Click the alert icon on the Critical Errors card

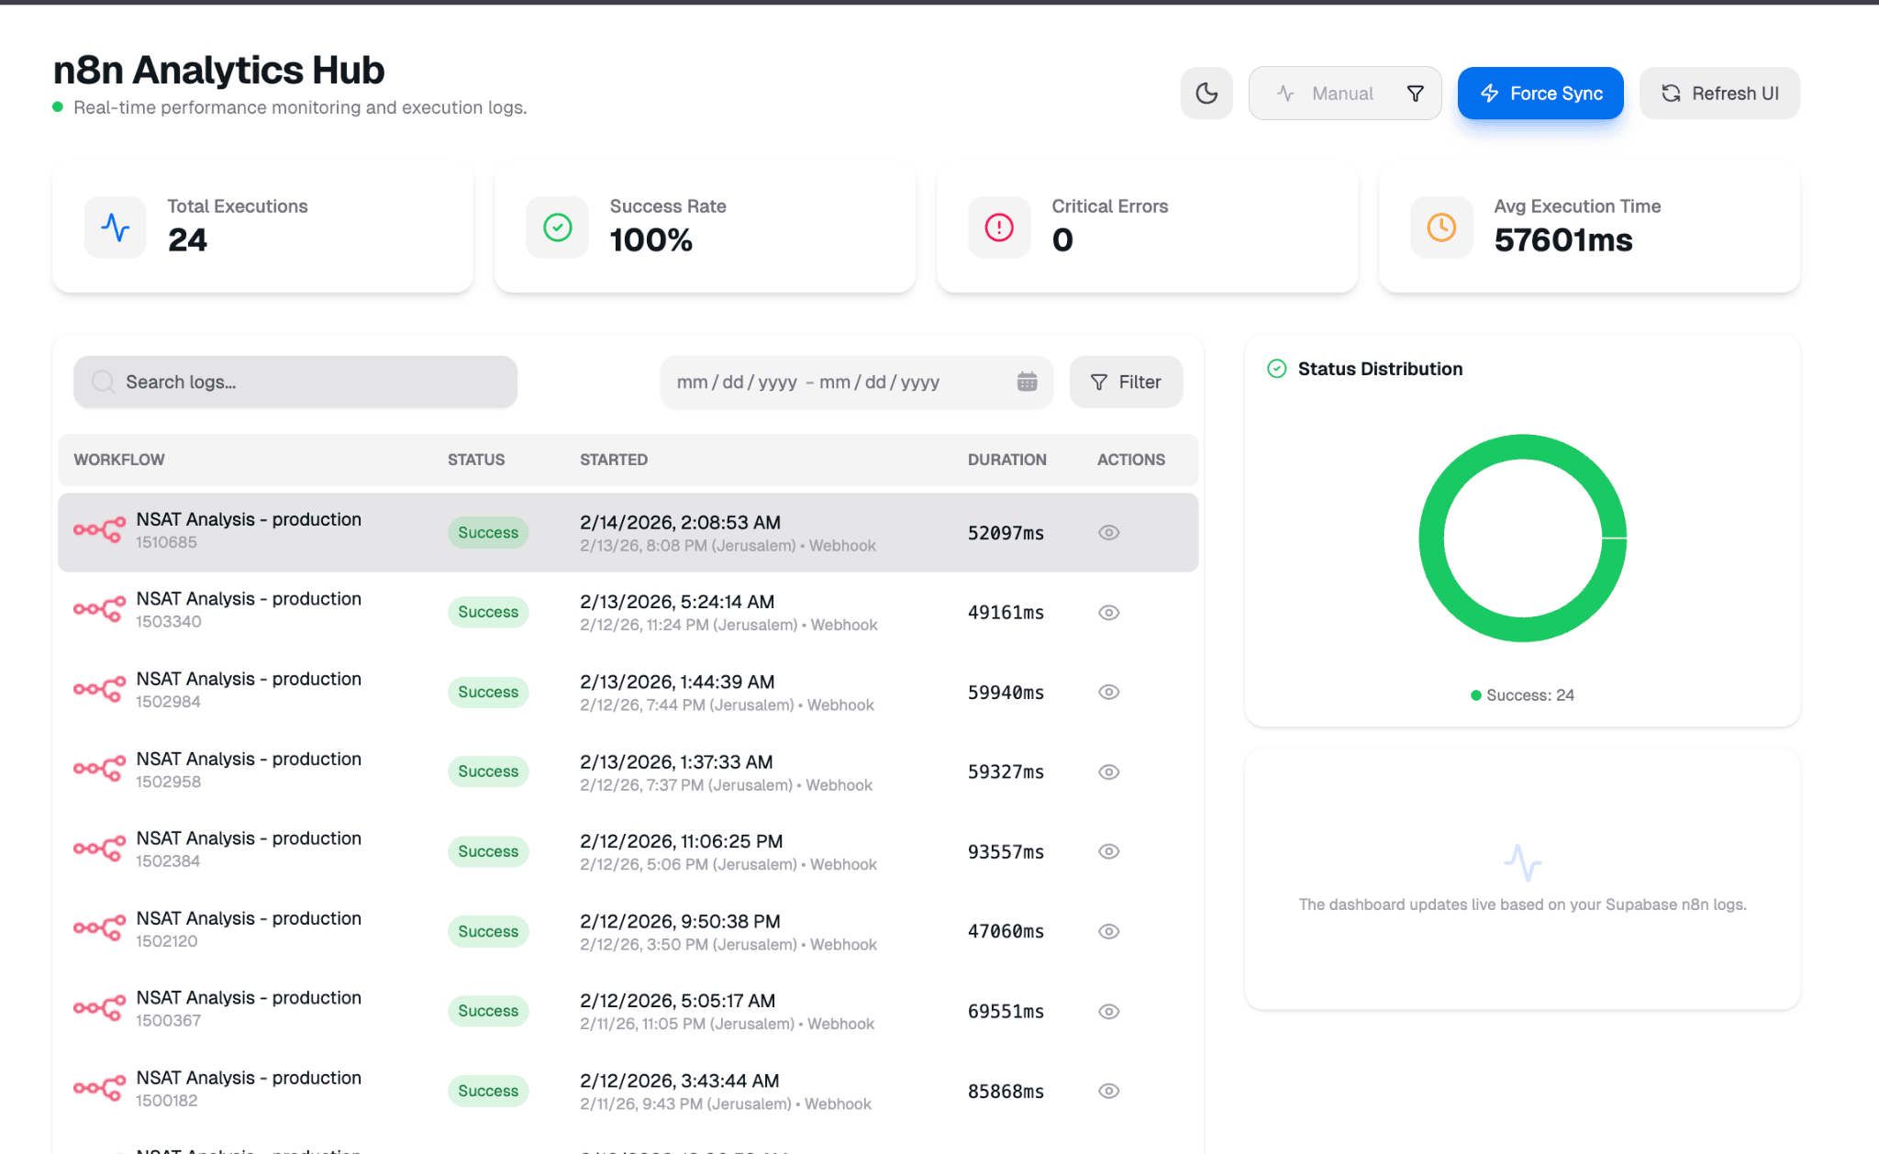coord(998,227)
